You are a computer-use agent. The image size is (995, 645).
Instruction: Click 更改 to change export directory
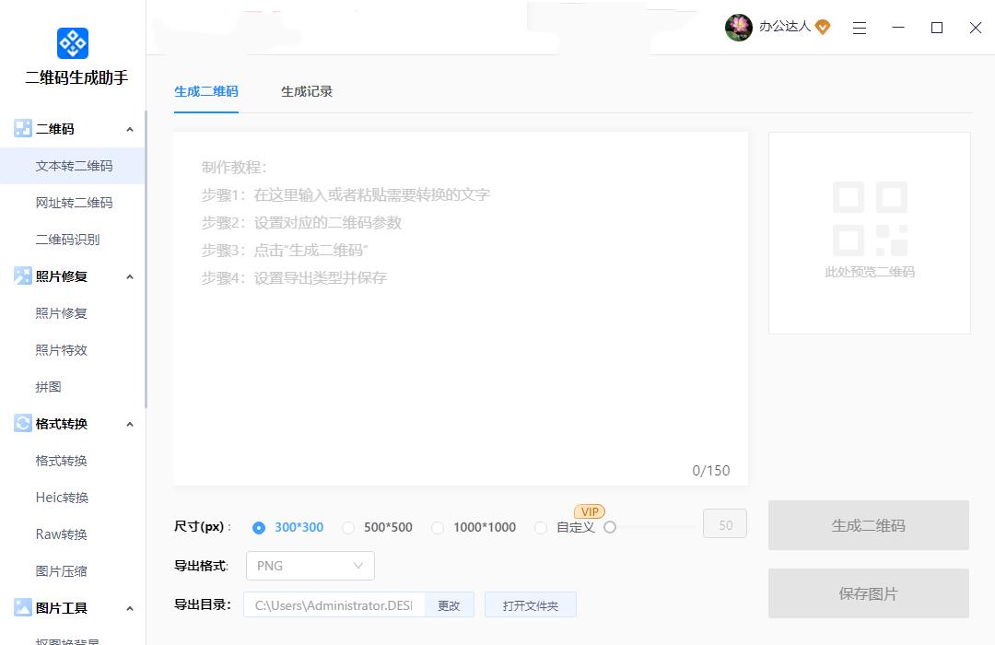coord(450,605)
